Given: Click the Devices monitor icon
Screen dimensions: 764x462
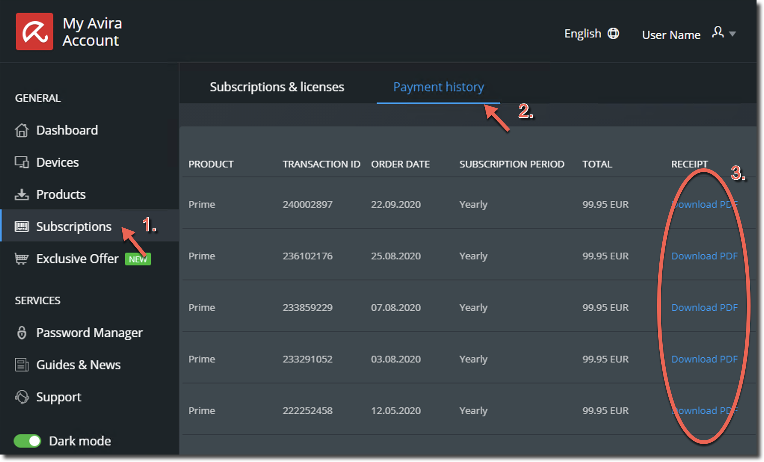Looking at the screenshot, I should tap(22, 162).
